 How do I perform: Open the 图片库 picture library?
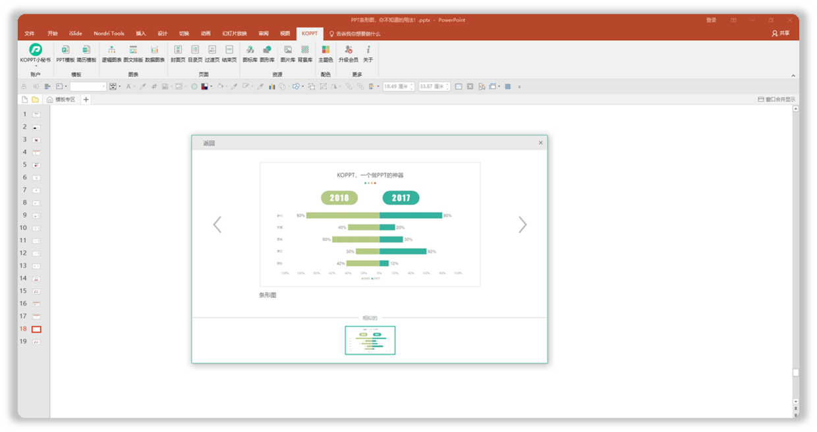(288, 54)
